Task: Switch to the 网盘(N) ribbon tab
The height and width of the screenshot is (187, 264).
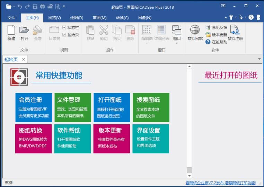Action: pyautogui.click(x=144, y=18)
